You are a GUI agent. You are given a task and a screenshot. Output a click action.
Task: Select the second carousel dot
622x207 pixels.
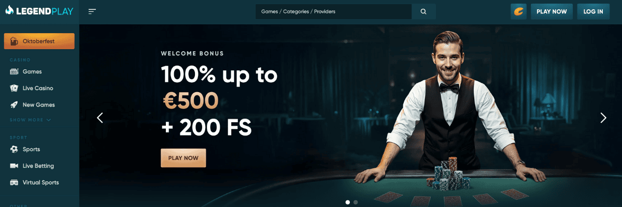point(356,202)
